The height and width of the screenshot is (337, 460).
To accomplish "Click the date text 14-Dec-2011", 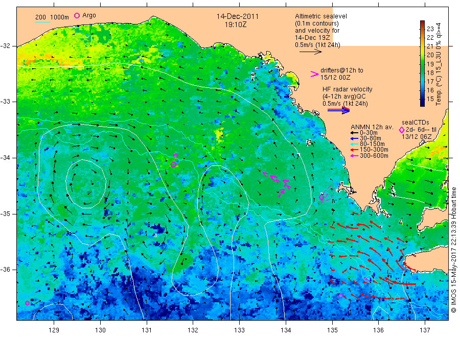I will tap(238, 16).
